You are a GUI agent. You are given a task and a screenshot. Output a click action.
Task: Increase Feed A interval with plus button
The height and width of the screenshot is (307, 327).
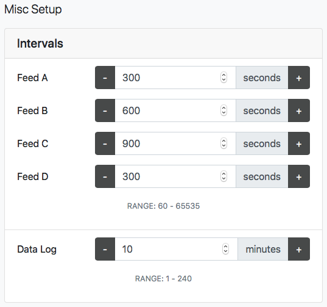299,78
